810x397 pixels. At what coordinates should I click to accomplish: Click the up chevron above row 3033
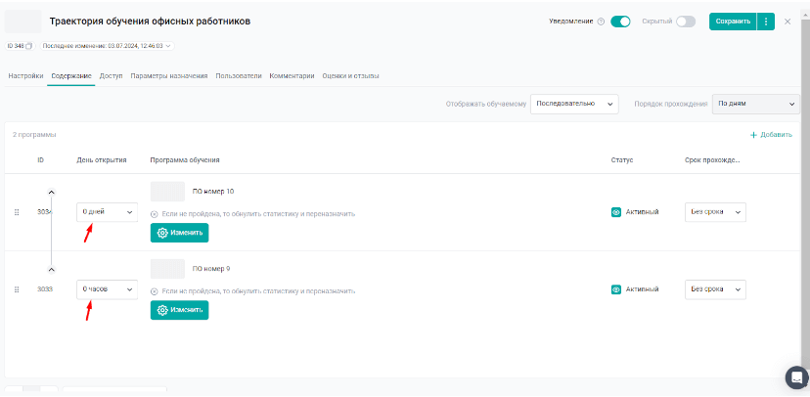point(52,270)
